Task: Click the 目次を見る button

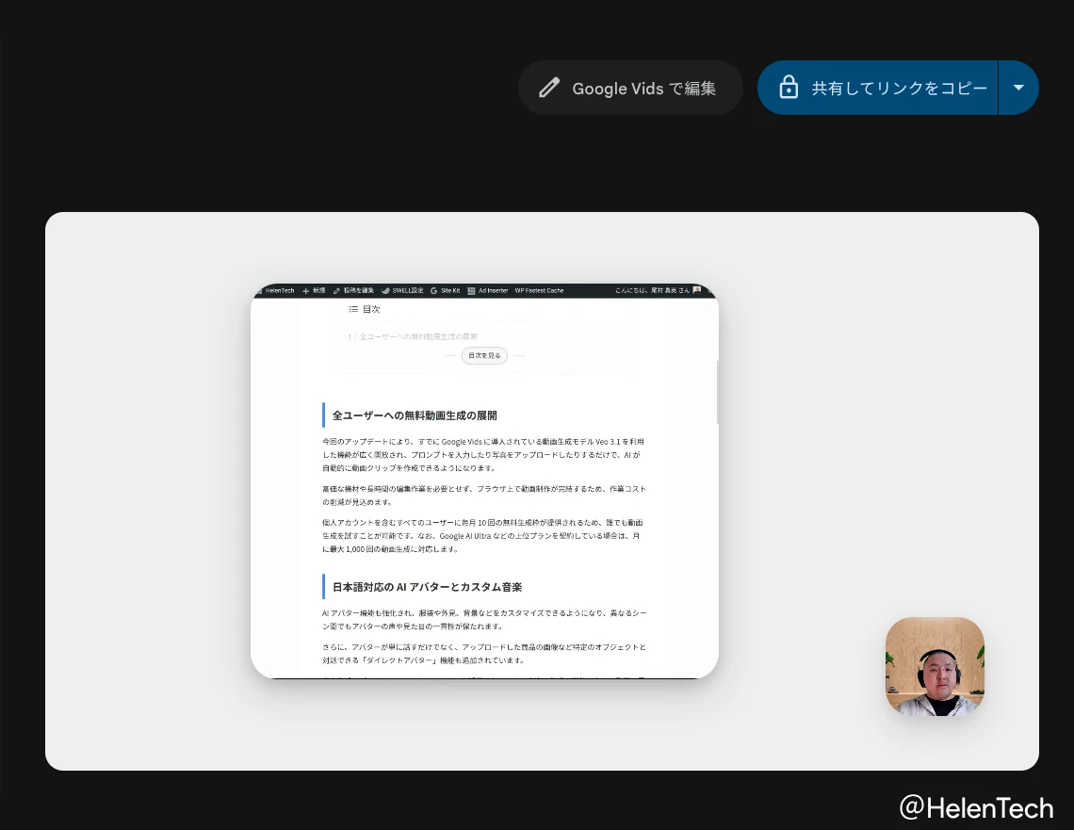Action: 484,355
